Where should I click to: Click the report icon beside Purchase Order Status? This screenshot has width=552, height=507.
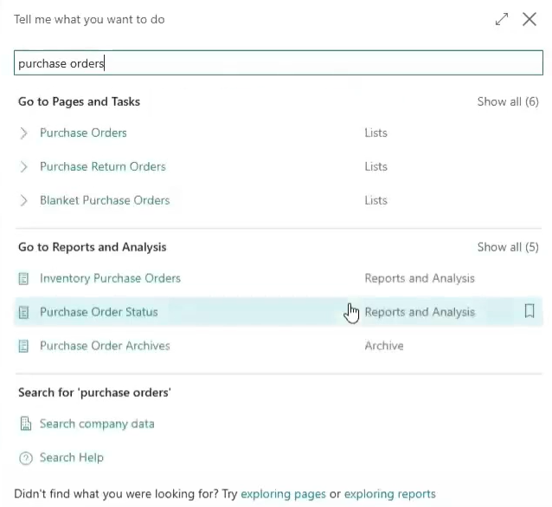[23, 312]
